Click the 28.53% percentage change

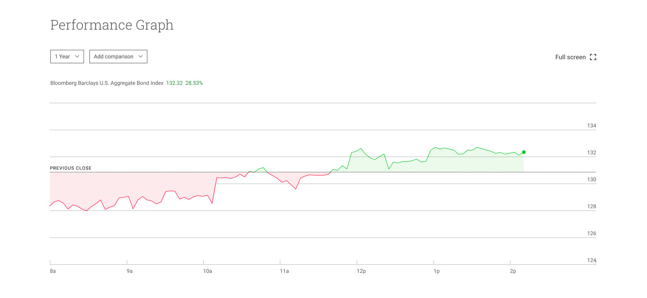[x=194, y=83]
